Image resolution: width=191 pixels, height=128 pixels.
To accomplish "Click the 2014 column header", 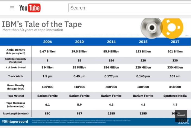I will 111,42.
